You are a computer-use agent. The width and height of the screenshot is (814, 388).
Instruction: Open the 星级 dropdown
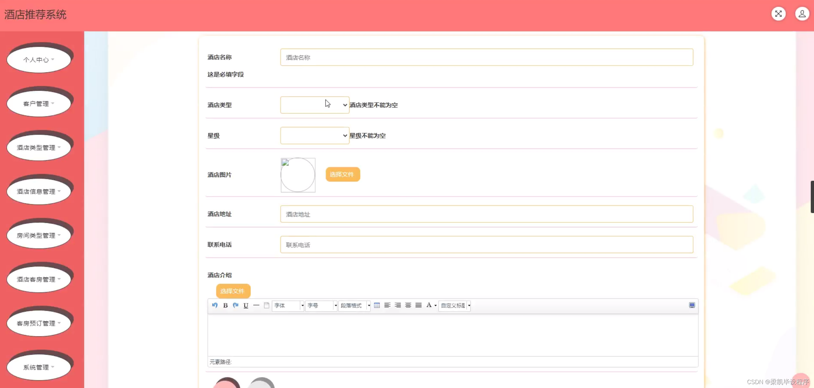coord(315,136)
